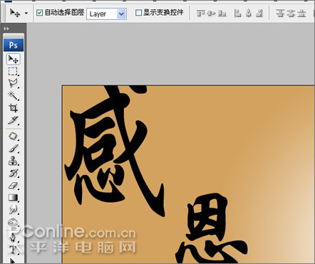Select the Sponge tool

click(x=13, y=222)
